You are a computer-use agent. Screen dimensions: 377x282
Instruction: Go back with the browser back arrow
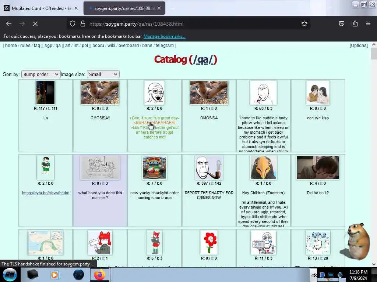[x=9, y=24]
